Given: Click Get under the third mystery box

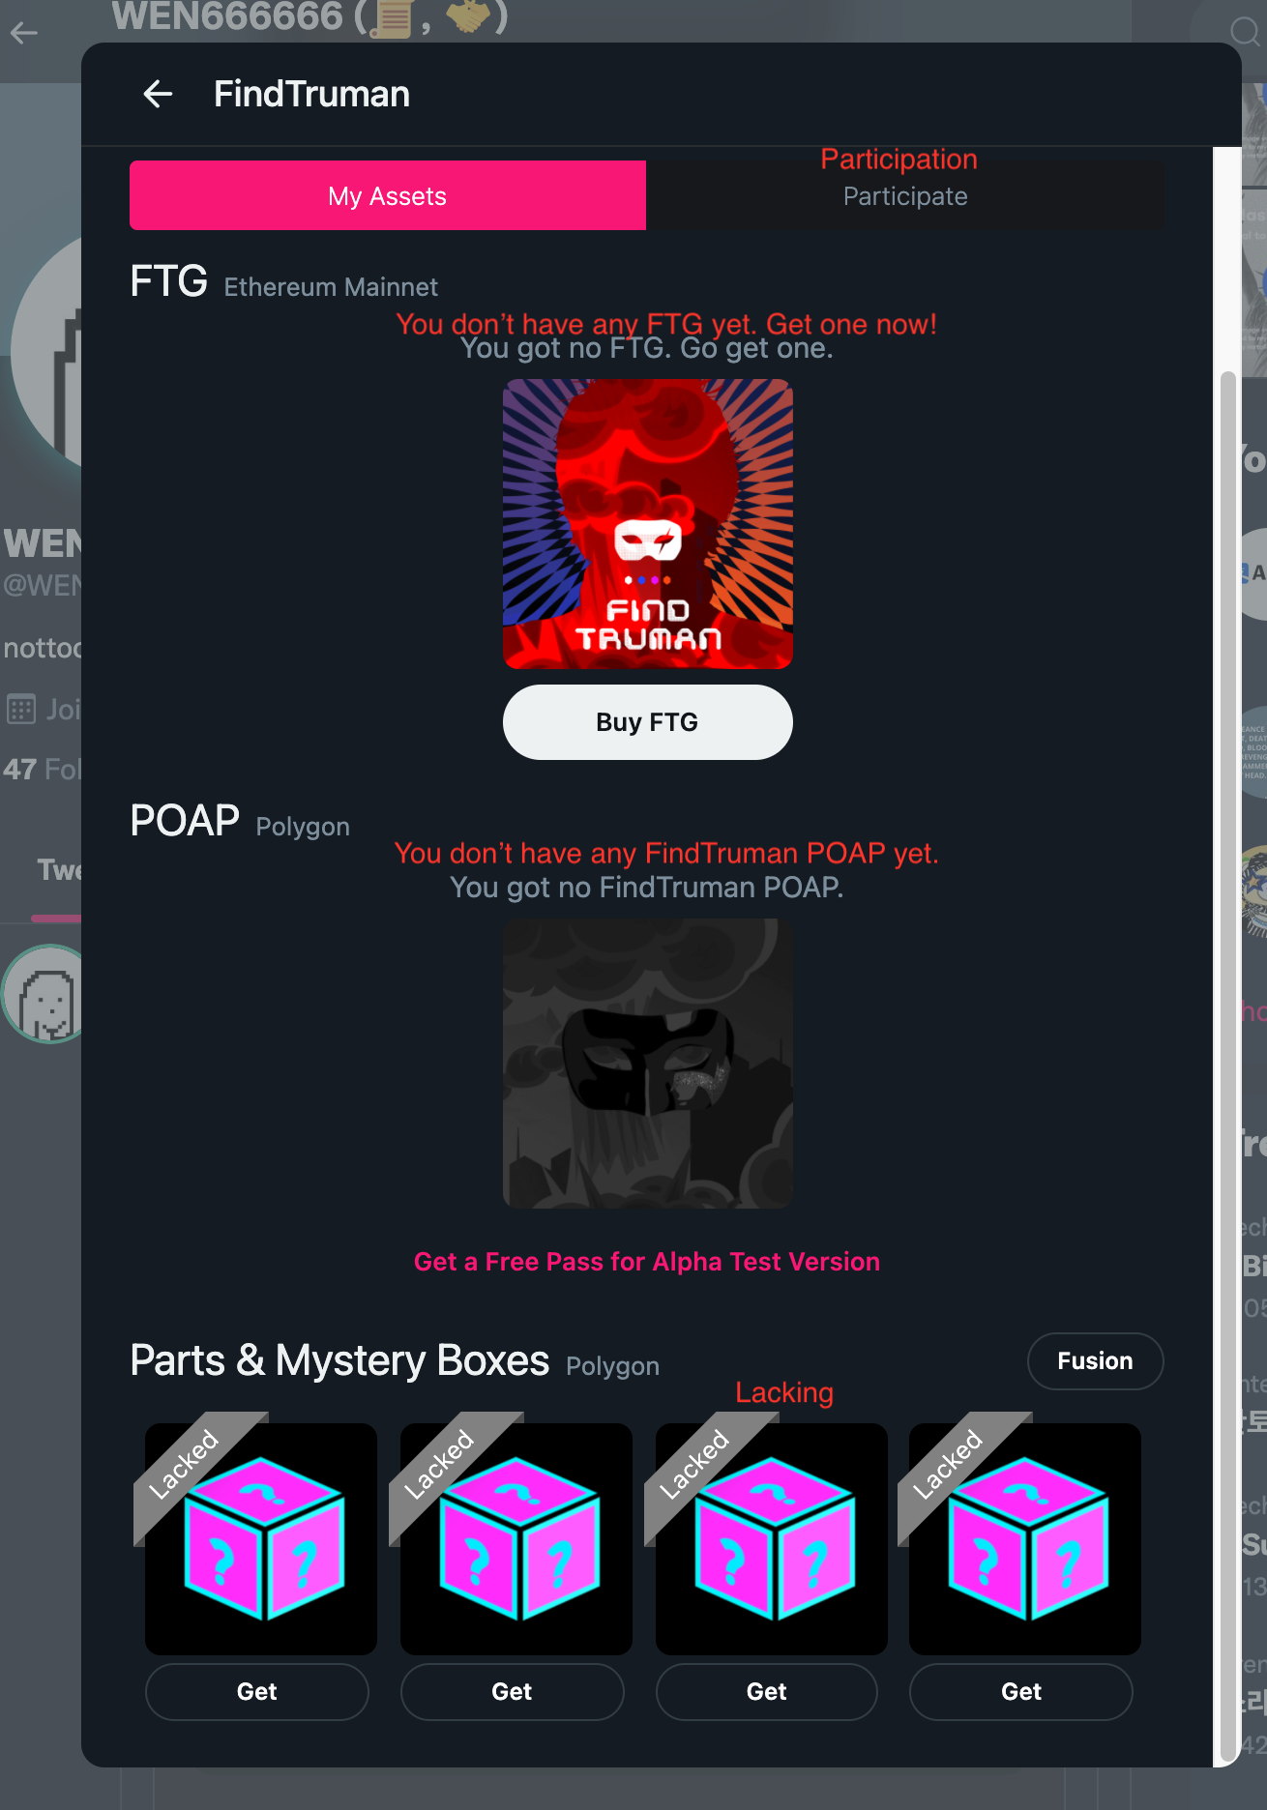Looking at the screenshot, I should (x=767, y=1691).
